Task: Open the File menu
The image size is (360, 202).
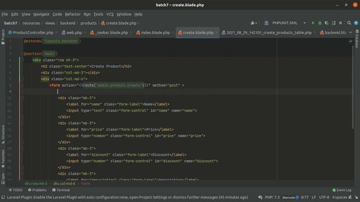Action: [4, 14]
